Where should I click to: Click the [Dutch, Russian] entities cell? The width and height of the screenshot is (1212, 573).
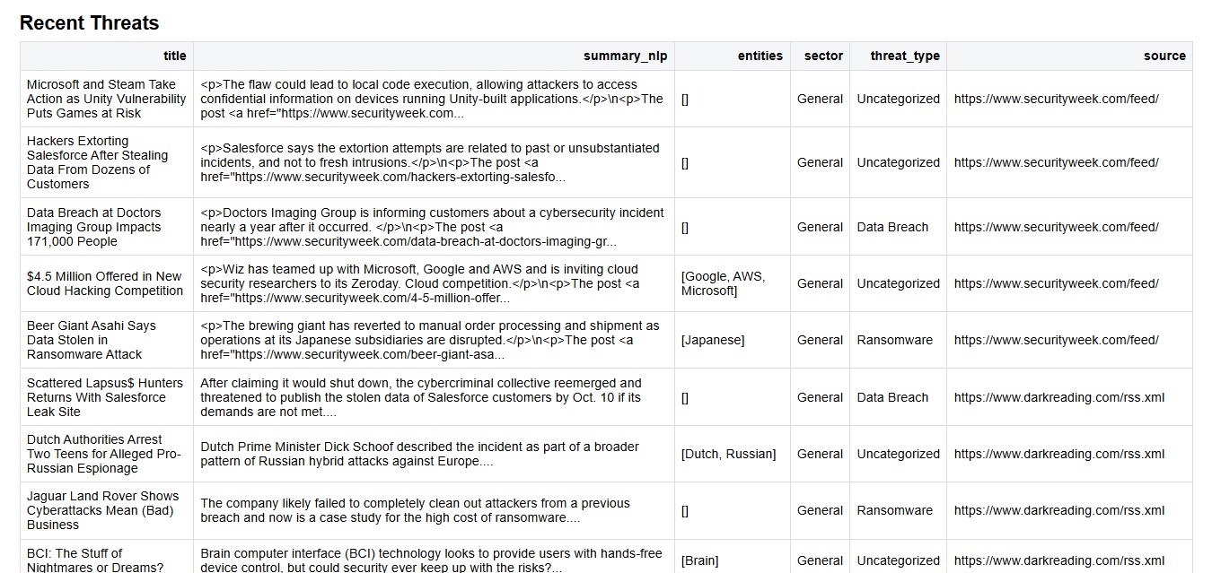tap(732, 454)
